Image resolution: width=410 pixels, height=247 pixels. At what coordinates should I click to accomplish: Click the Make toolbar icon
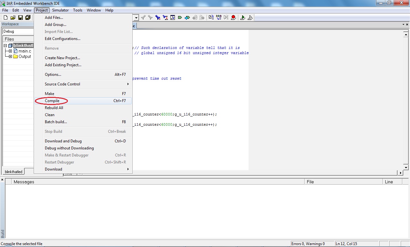coord(219,18)
